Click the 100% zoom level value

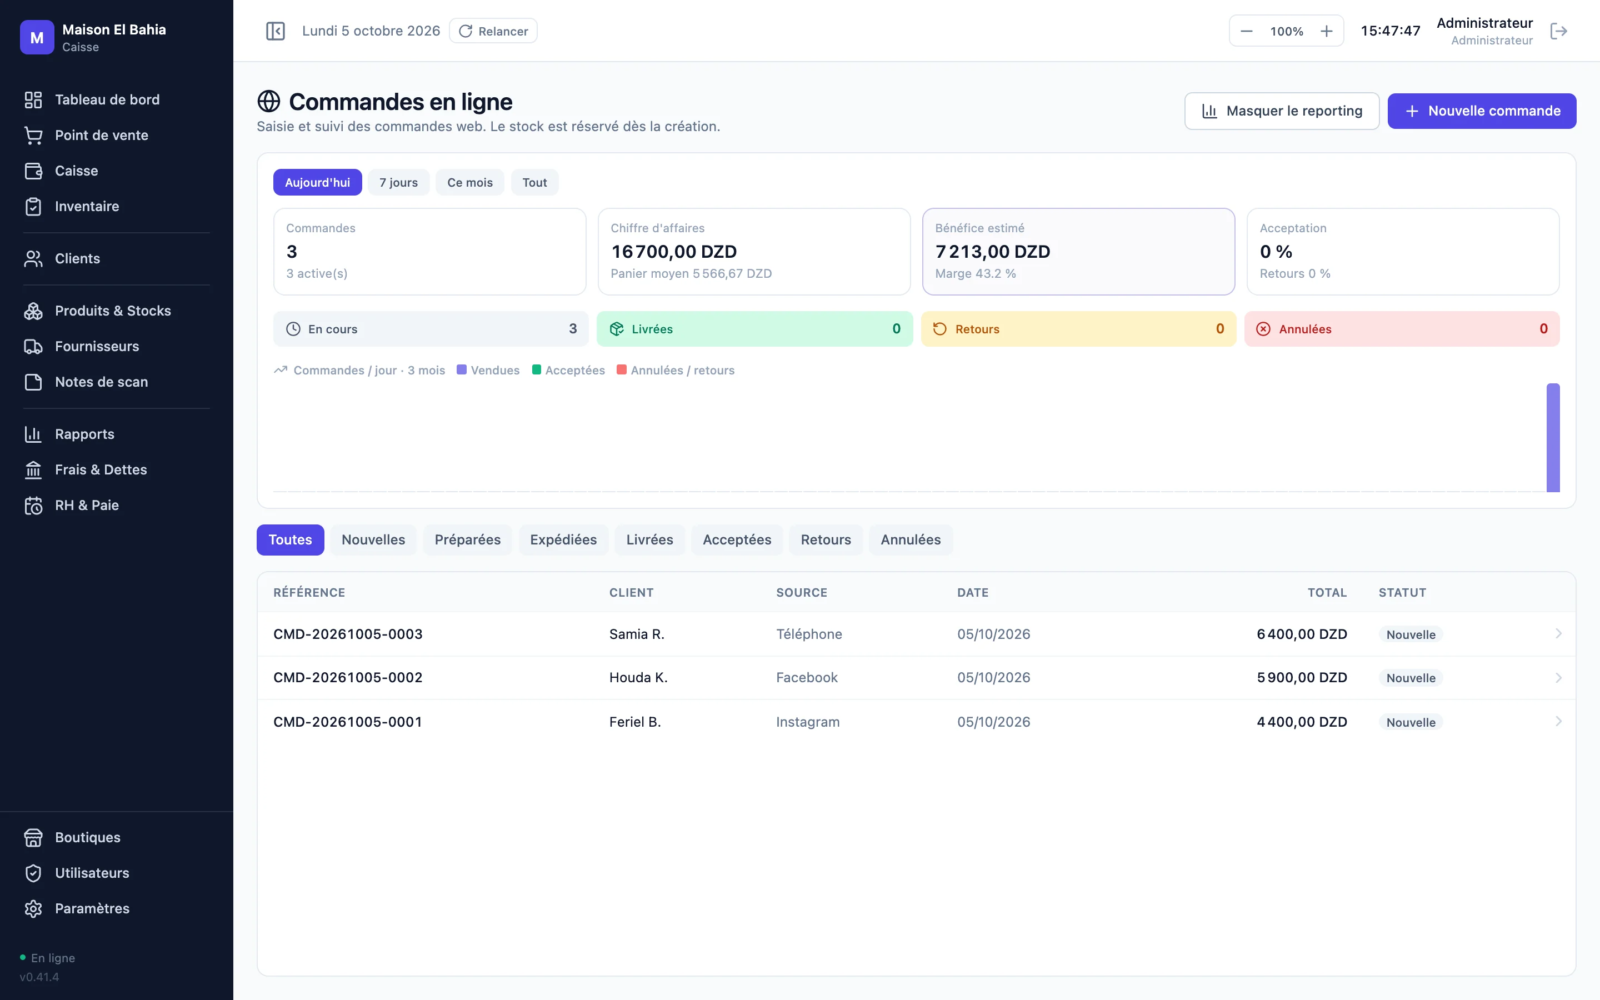[1287, 31]
